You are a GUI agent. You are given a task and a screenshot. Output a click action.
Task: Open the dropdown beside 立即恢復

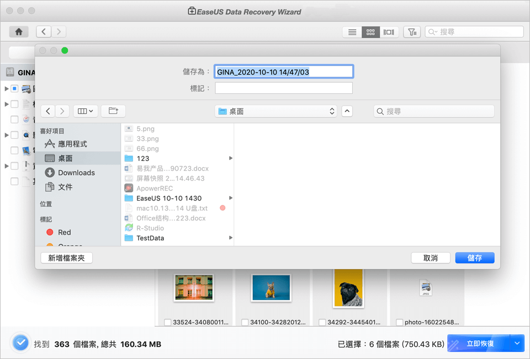518,343
